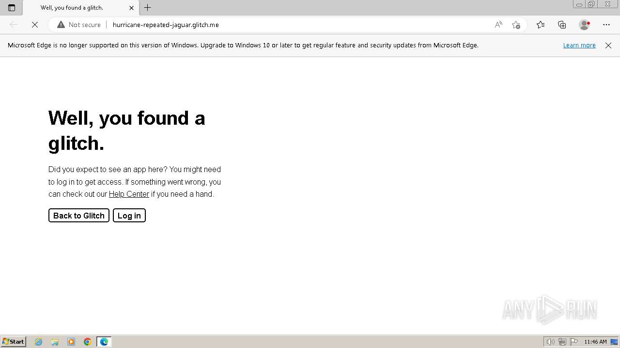Open the Help Center link

click(129, 194)
